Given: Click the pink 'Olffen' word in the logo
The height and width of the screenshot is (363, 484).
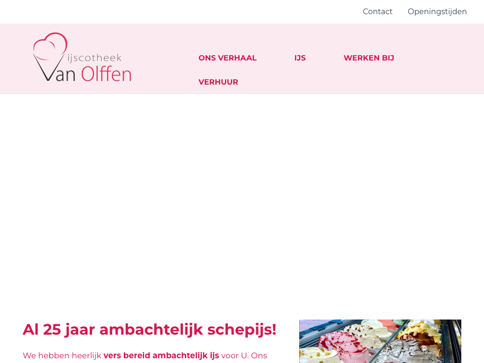Looking at the screenshot, I should tap(106, 74).
